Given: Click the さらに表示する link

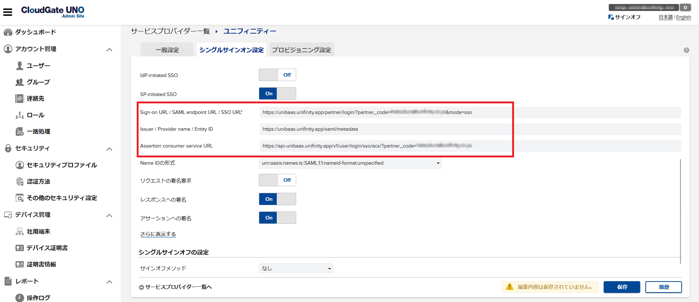Looking at the screenshot, I should point(158,234).
